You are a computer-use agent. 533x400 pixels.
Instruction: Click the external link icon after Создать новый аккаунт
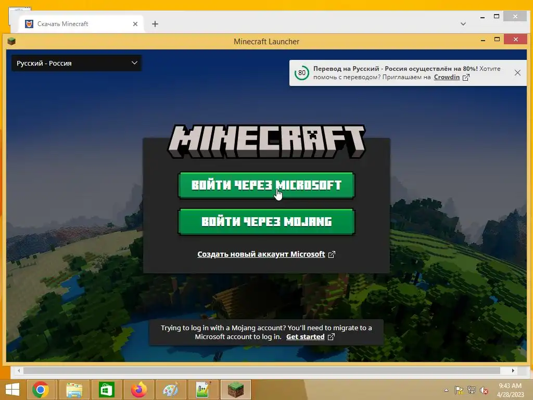(332, 254)
